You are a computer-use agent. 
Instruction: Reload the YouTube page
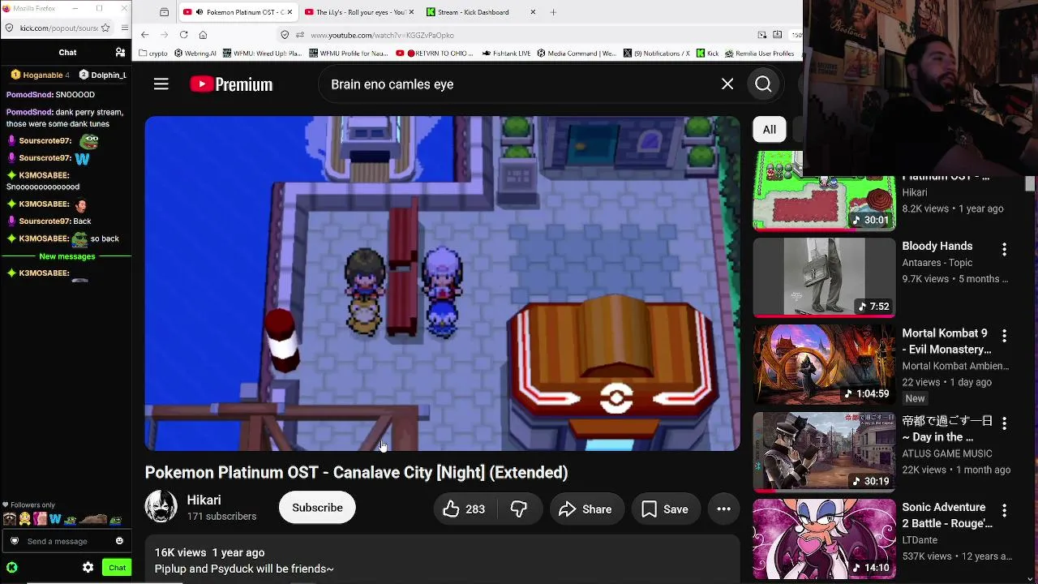coord(183,35)
